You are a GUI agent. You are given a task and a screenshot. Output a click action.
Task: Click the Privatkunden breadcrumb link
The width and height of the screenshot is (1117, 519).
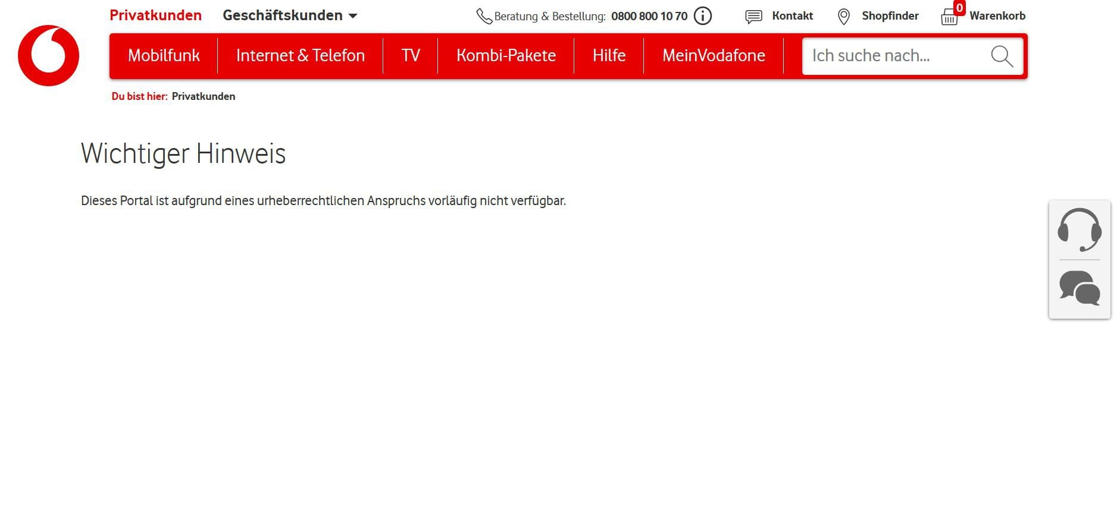point(204,96)
